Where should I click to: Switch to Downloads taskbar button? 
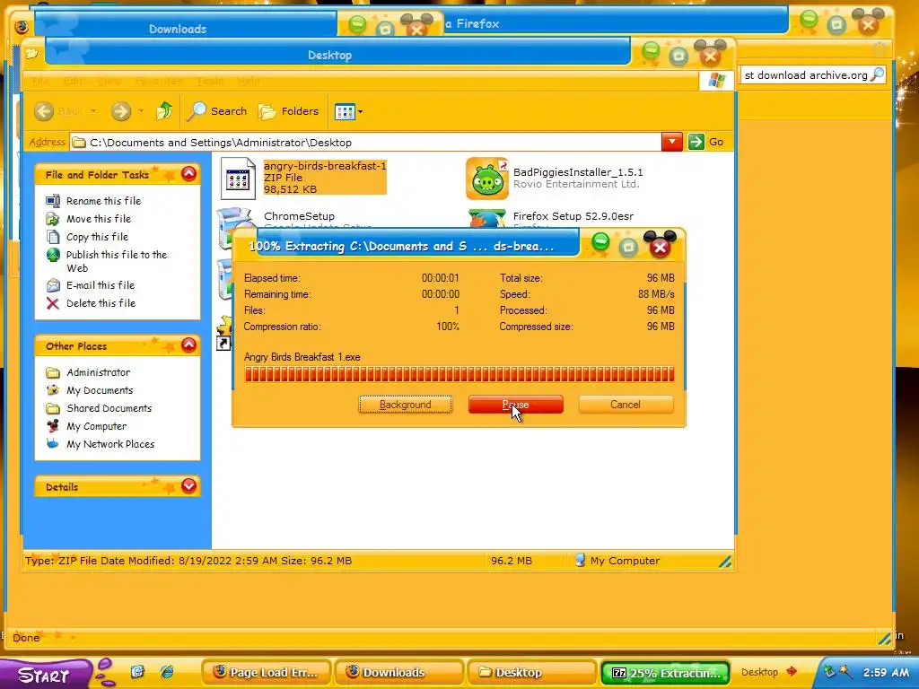tap(398, 672)
